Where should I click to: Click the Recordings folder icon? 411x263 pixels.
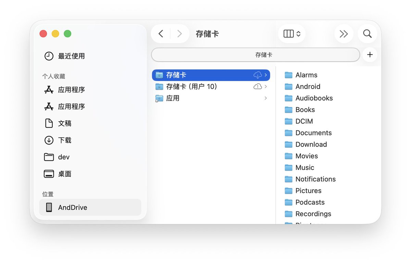[289, 214]
